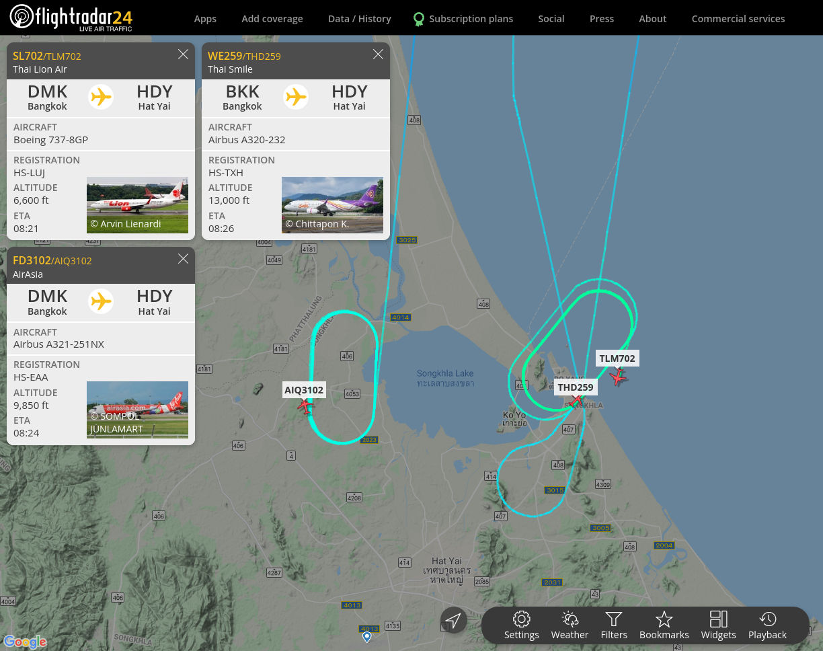The width and height of the screenshot is (823, 651).
Task: Click the THD259 map label
Action: pyautogui.click(x=576, y=387)
